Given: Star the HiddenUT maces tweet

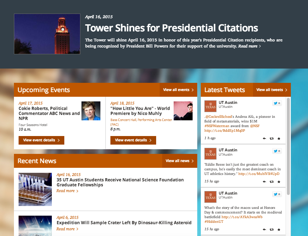Looking at the screenshot, I should [279, 229].
